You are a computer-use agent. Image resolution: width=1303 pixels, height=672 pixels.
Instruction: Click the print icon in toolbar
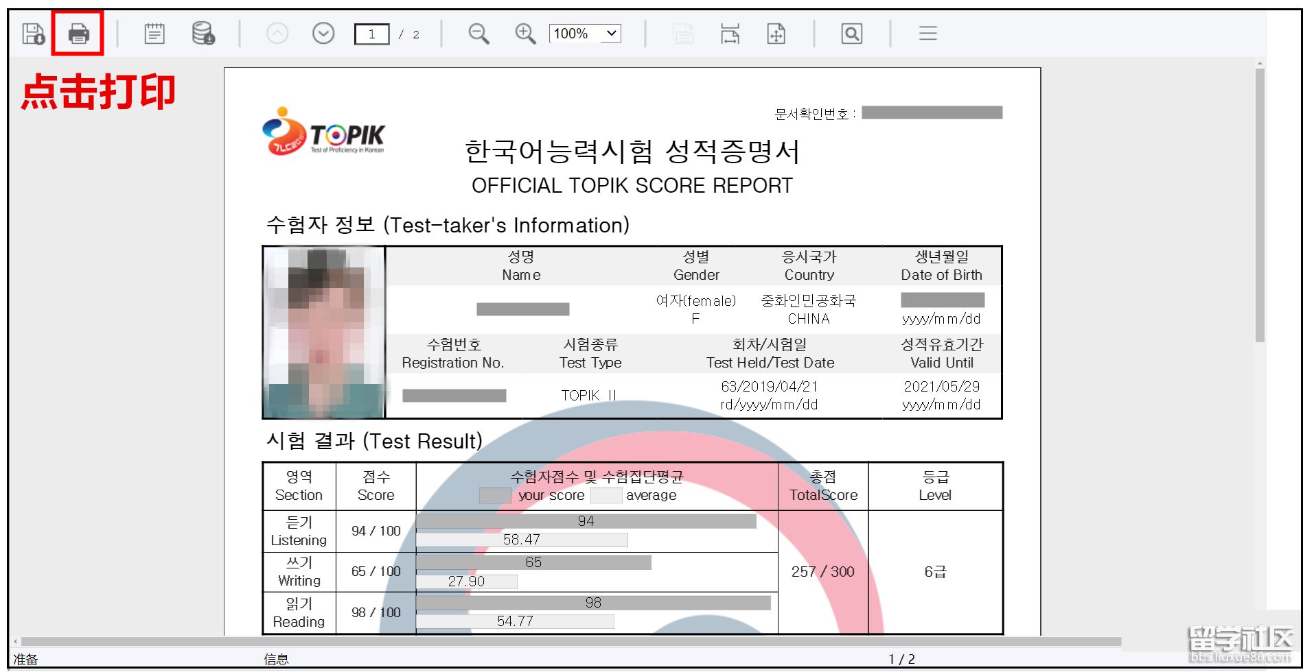pos(79,34)
